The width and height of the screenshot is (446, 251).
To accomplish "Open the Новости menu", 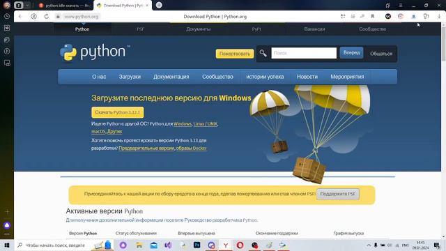I will (x=307, y=77).
